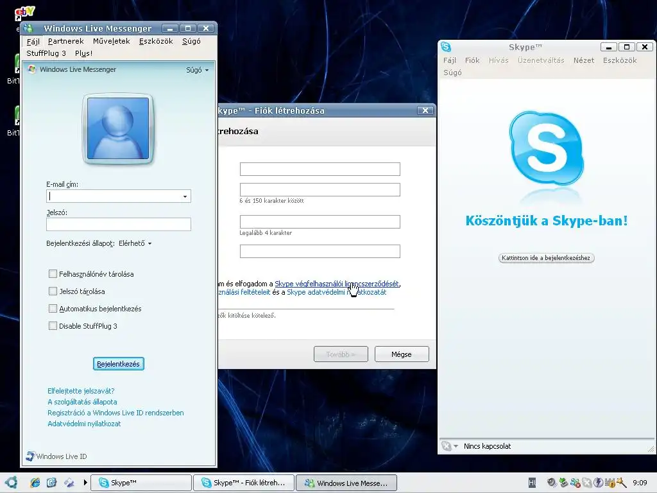Viewport: 657px width, 493px height.
Task: Enable Jelszó tárolása checkbox
Action: [x=53, y=291]
